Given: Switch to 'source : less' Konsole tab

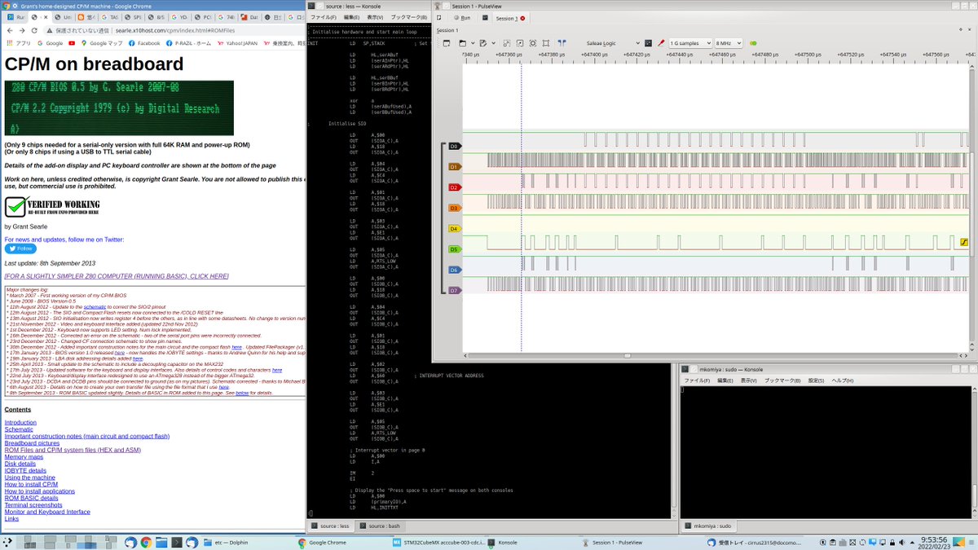Looking at the screenshot, I should click(x=329, y=526).
